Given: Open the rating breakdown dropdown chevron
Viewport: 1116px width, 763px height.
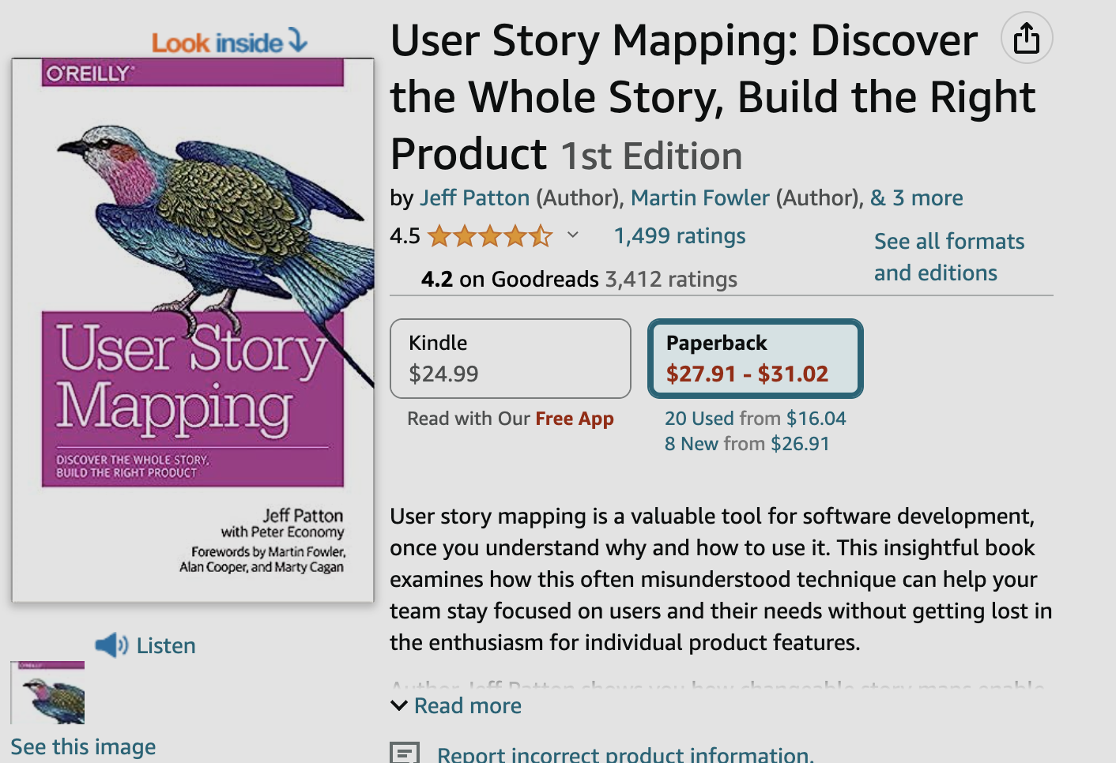Looking at the screenshot, I should pyautogui.click(x=573, y=235).
